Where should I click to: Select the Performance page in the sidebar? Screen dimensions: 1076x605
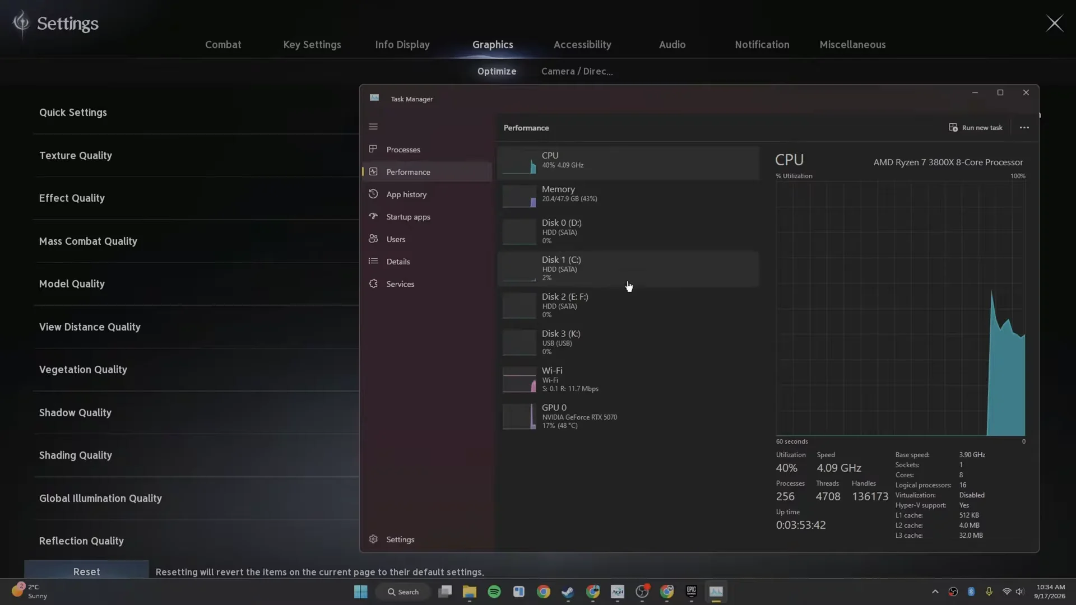[426, 172]
